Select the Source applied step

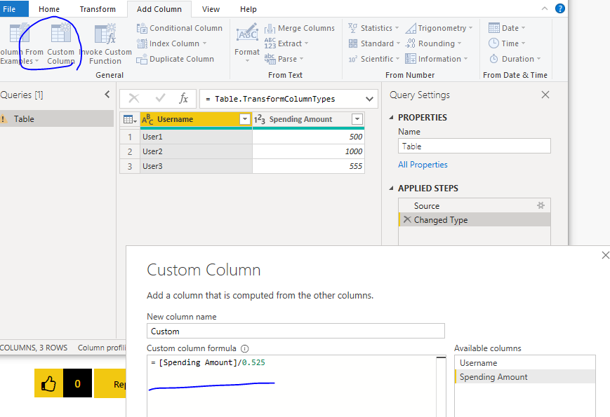click(x=475, y=206)
